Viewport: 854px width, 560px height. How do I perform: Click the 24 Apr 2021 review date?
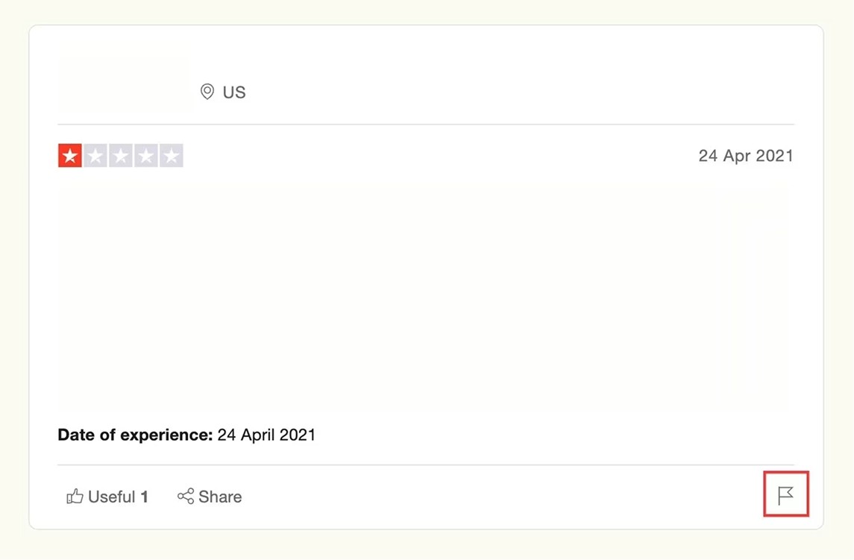pos(745,156)
